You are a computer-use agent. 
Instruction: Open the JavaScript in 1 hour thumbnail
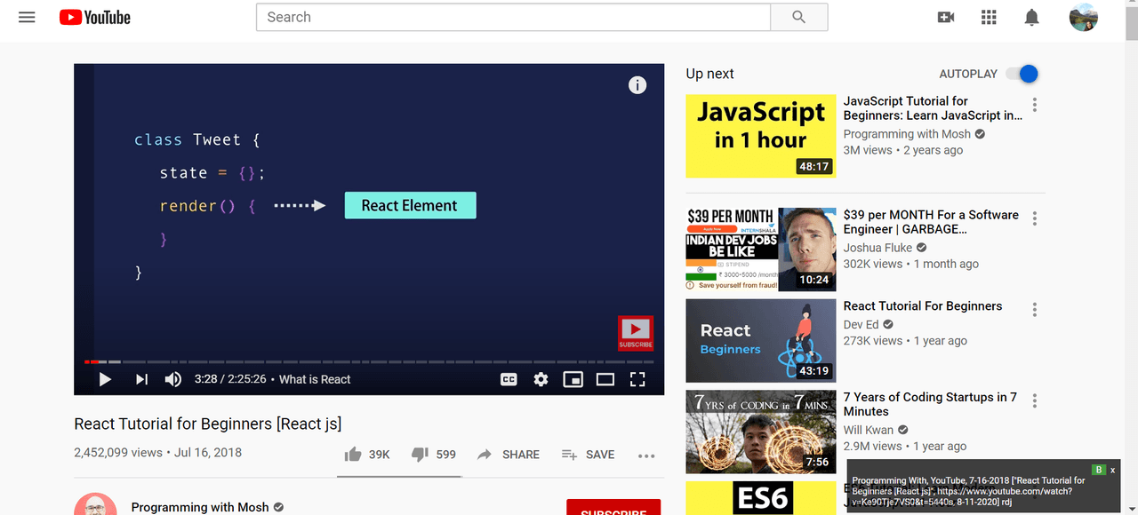[x=761, y=136]
